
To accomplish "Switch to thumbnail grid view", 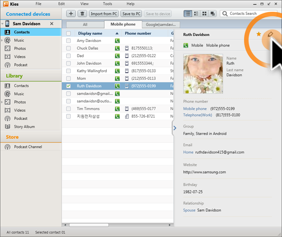I will tap(204, 14).
